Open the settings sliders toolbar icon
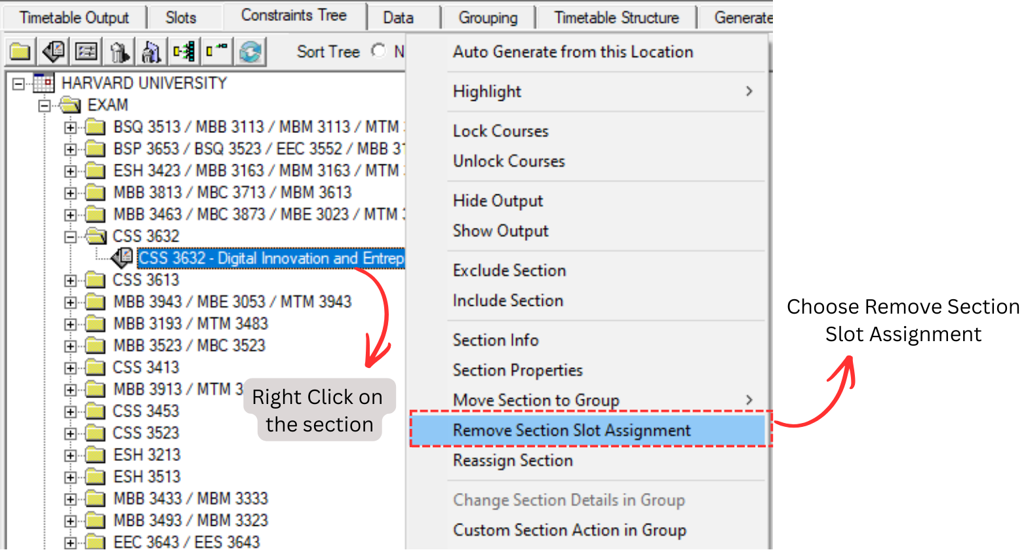The height and width of the screenshot is (550, 1026). (x=87, y=51)
